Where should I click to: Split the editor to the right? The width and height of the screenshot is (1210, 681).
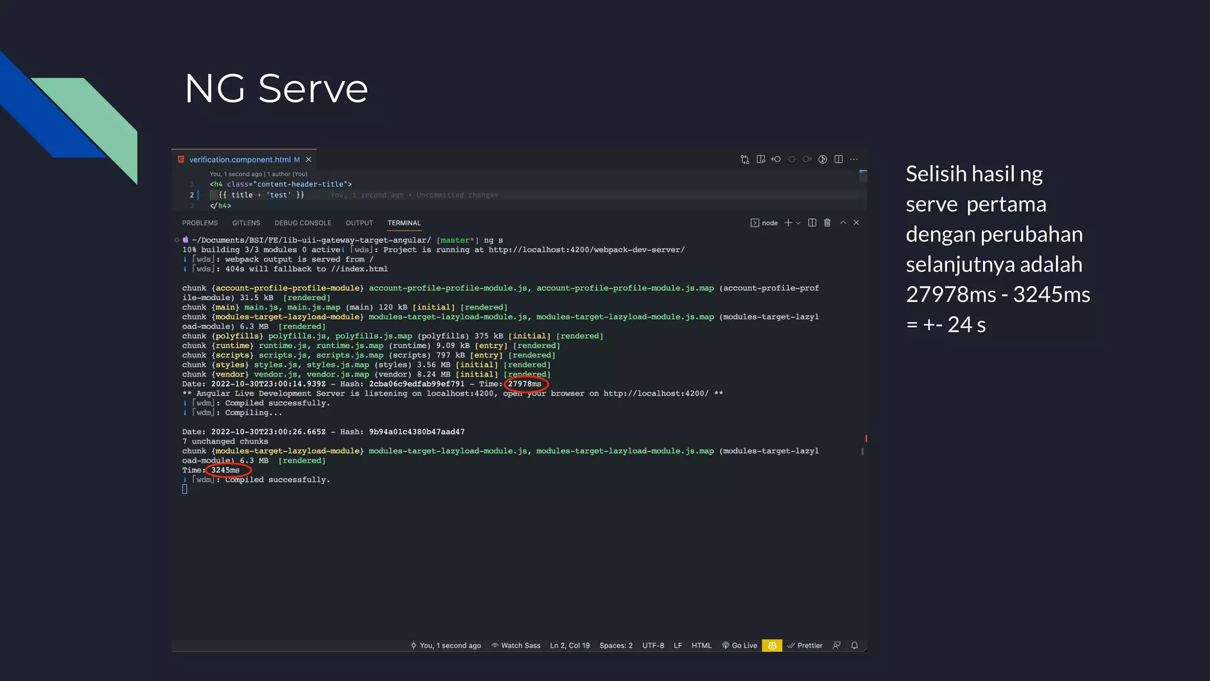click(x=838, y=160)
